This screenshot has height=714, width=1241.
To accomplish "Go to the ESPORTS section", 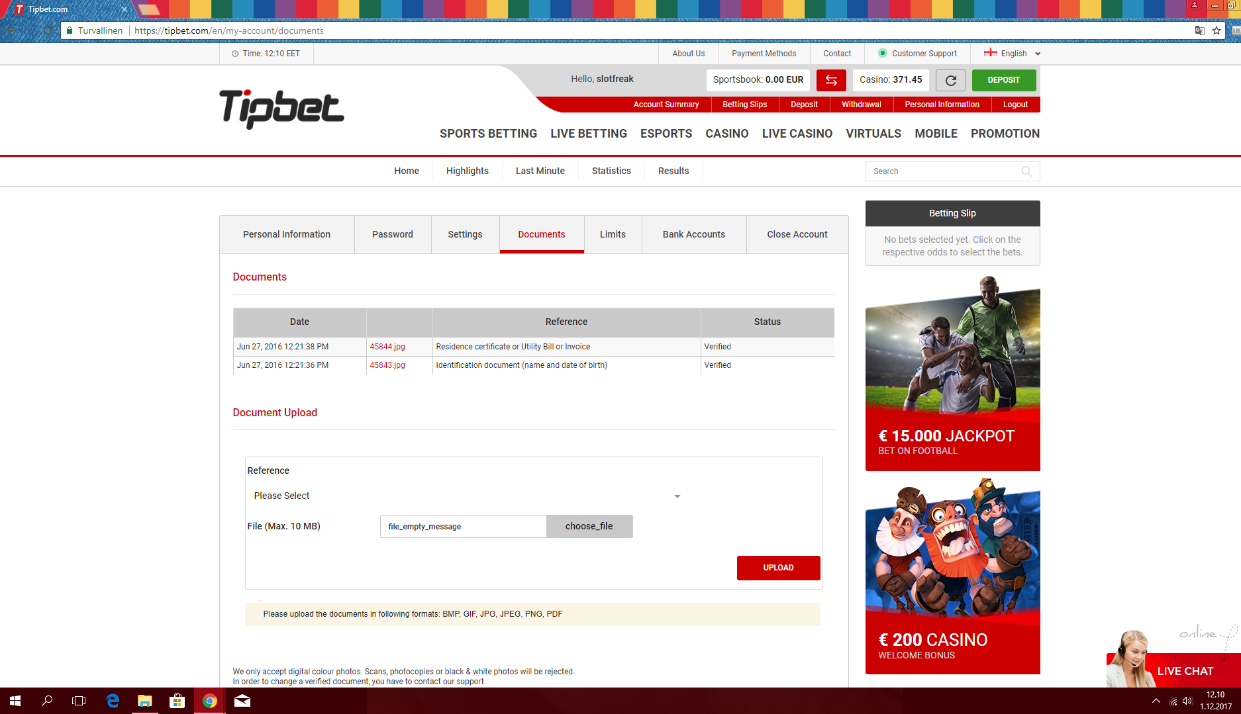I will 666,134.
